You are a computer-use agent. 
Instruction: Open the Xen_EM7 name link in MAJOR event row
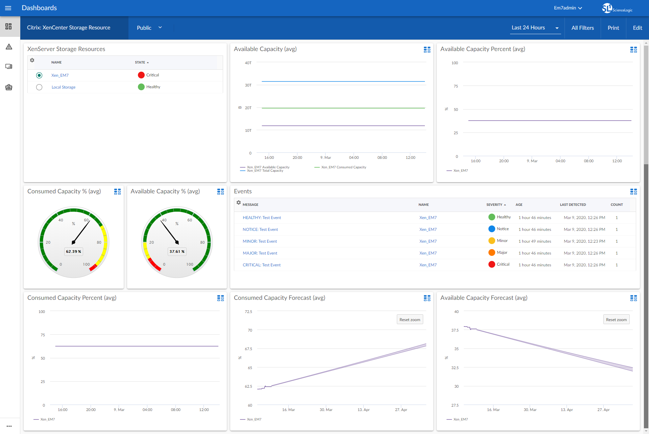428,253
